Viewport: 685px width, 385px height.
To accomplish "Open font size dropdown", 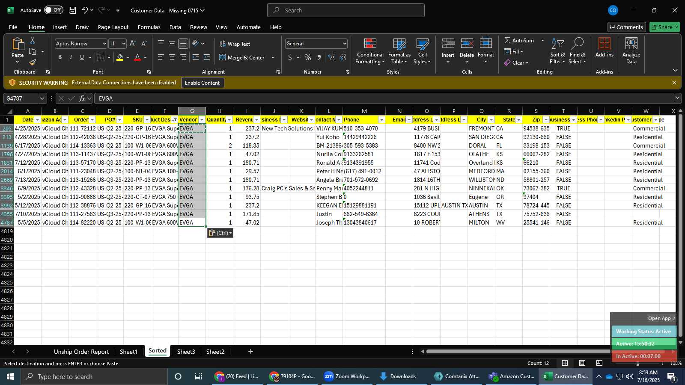I will 124,44.
